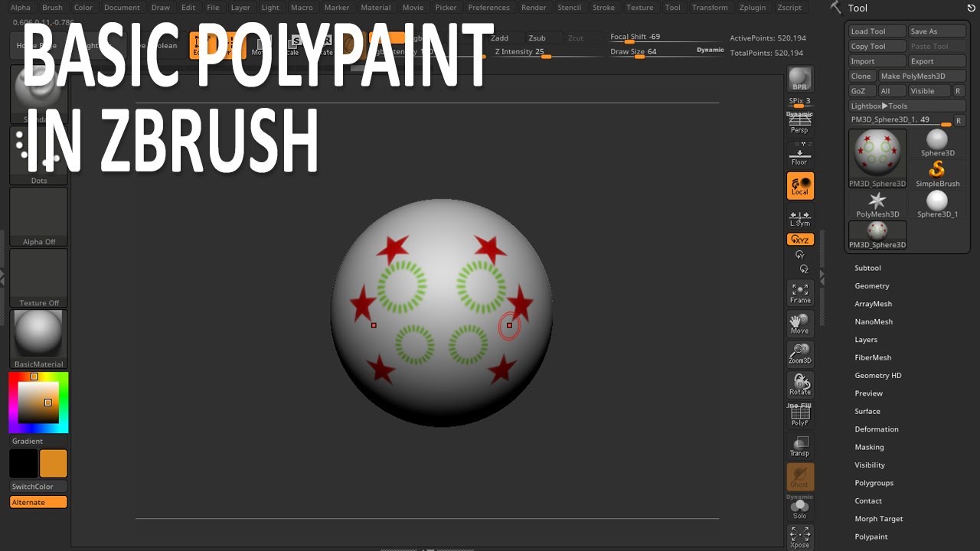
Task: Click the BPR render button
Action: click(x=800, y=80)
